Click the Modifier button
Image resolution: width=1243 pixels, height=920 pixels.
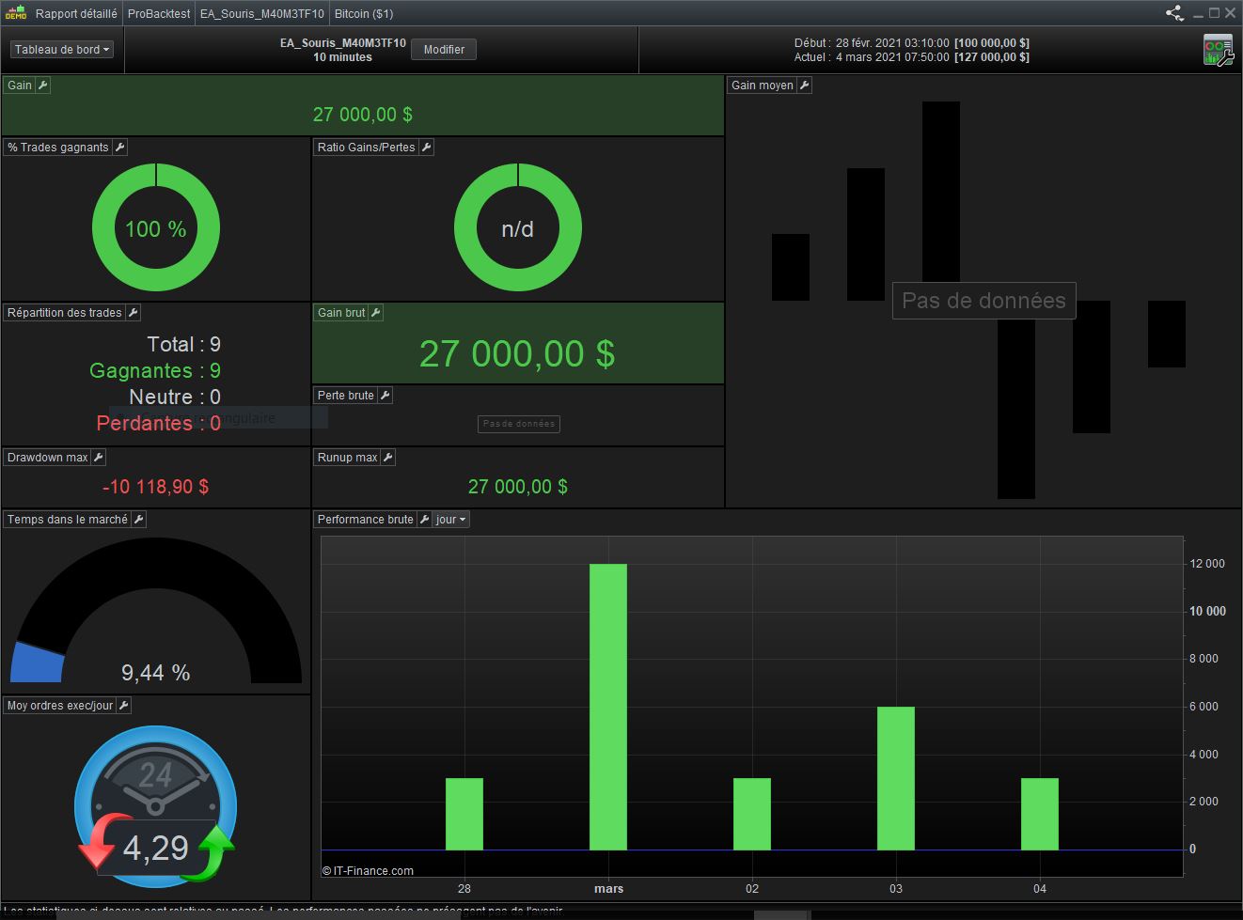pyautogui.click(x=444, y=50)
